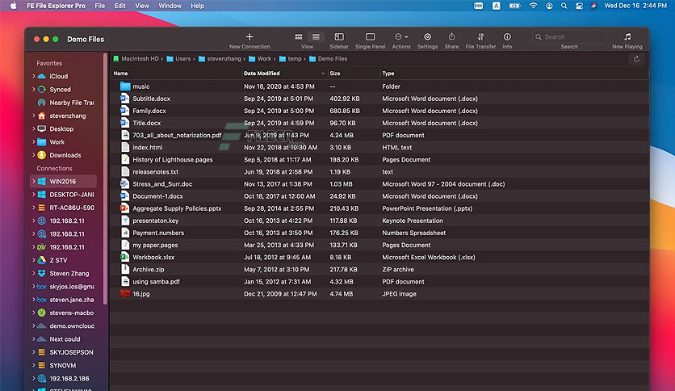Expand the Work sidebar folder
Screen dimensions: 675x391
34,142
